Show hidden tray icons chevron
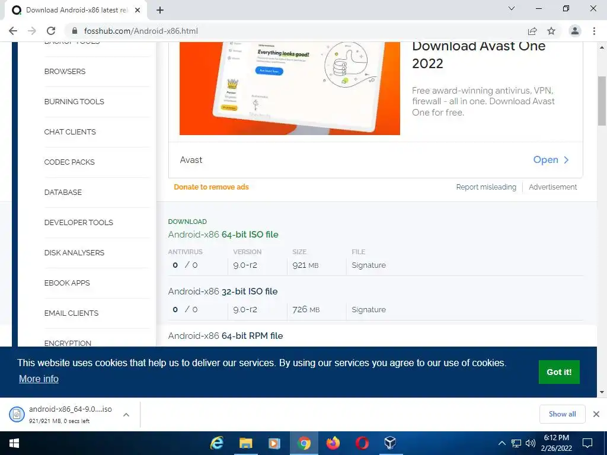The image size is (607, 455). pyautogui.click(x=501, y=443)
